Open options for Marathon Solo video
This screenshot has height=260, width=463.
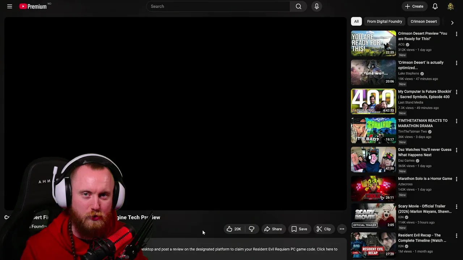click(x=456, y=179)
